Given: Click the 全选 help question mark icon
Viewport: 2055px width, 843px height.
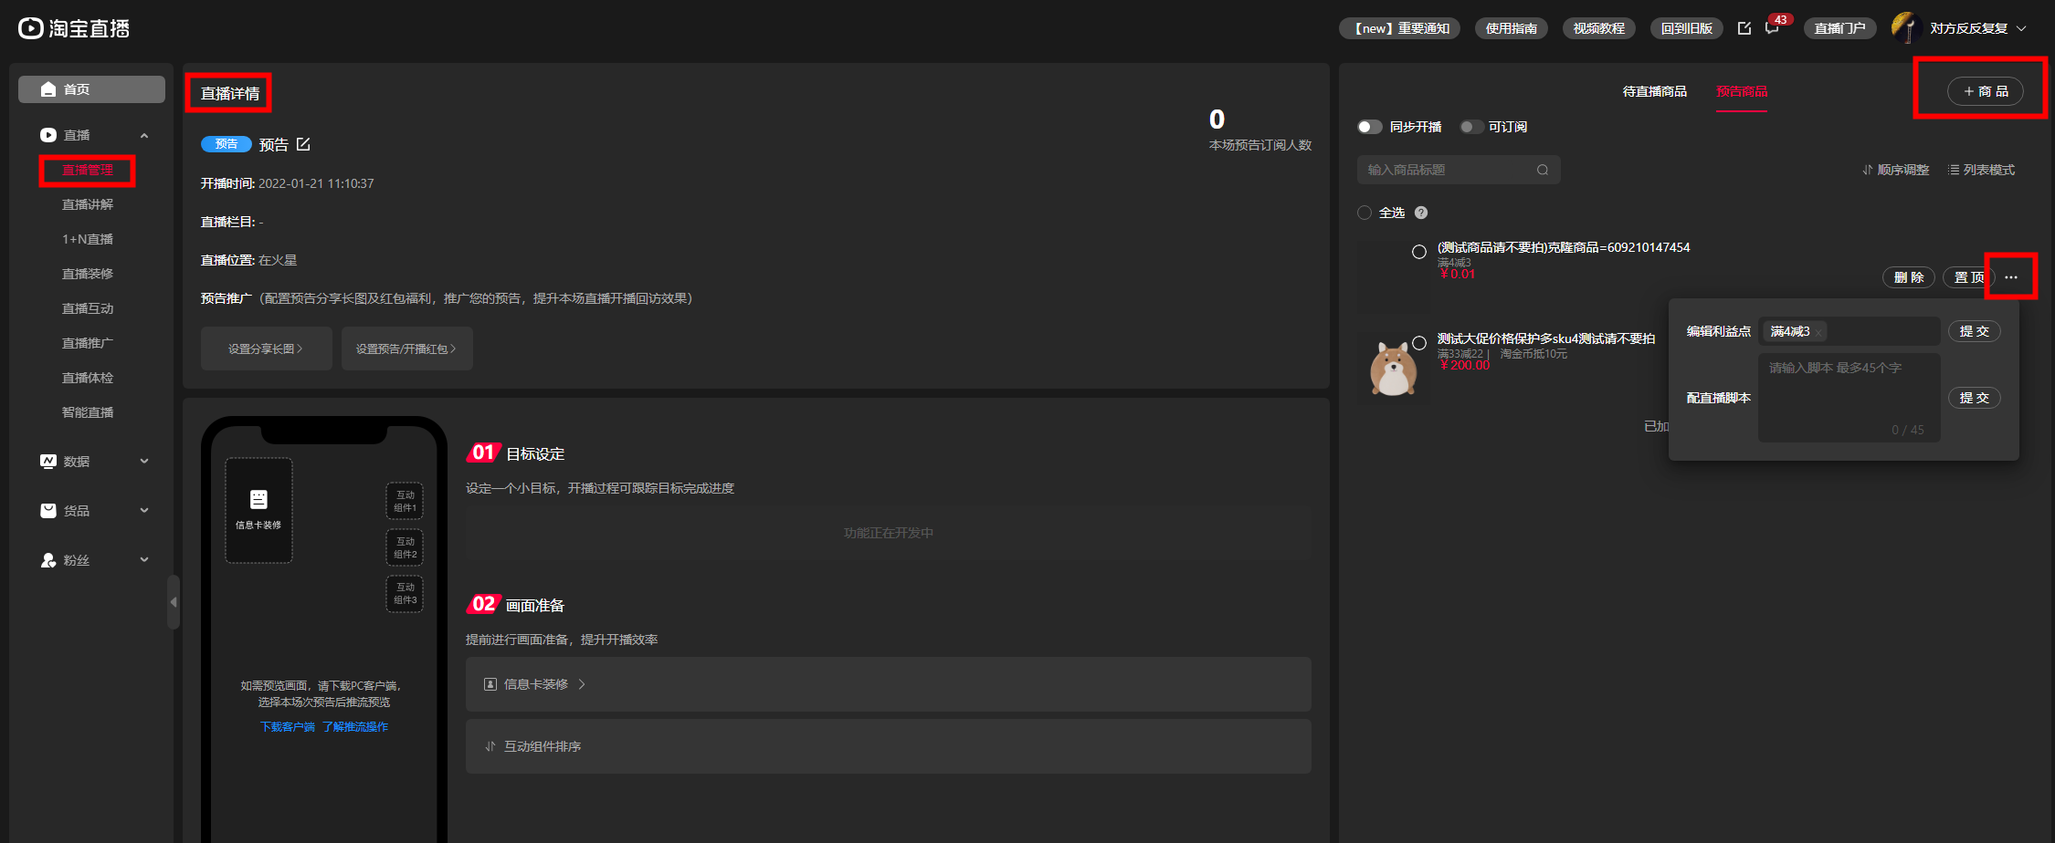Looking at the screenshot, I should point(1421,213).
